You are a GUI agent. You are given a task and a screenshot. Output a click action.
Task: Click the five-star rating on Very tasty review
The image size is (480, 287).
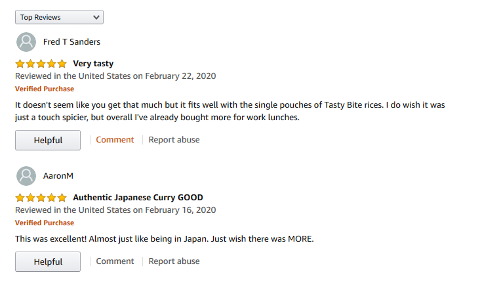coord(41,64)
